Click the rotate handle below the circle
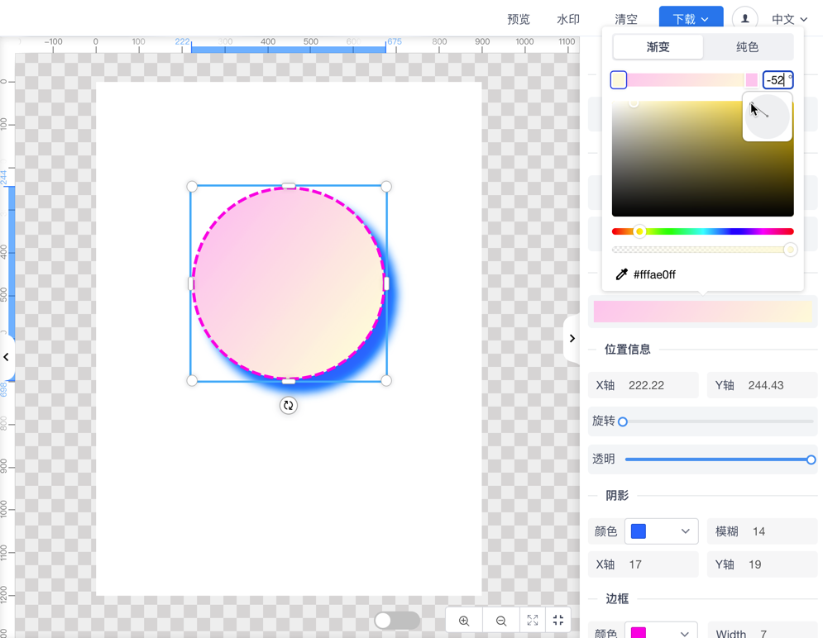The image size is (823, 638). (x=288, y=405)
